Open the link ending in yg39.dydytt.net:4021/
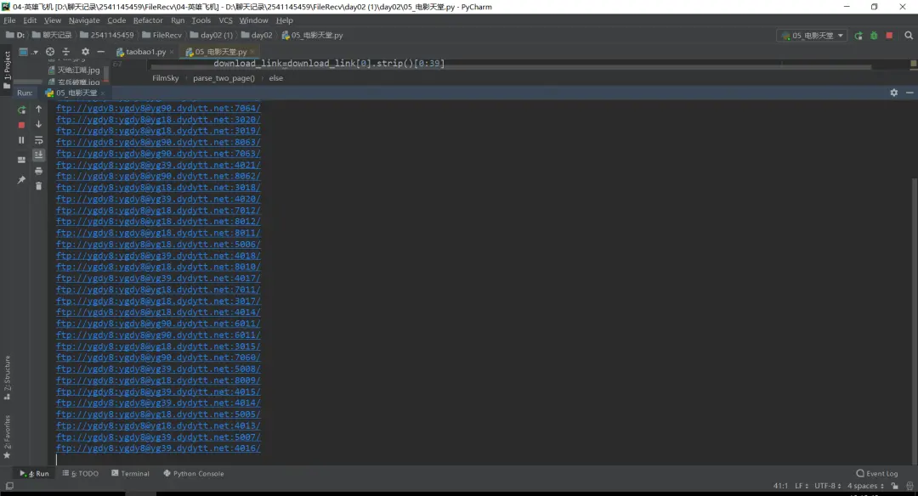 tap(158, 165)
